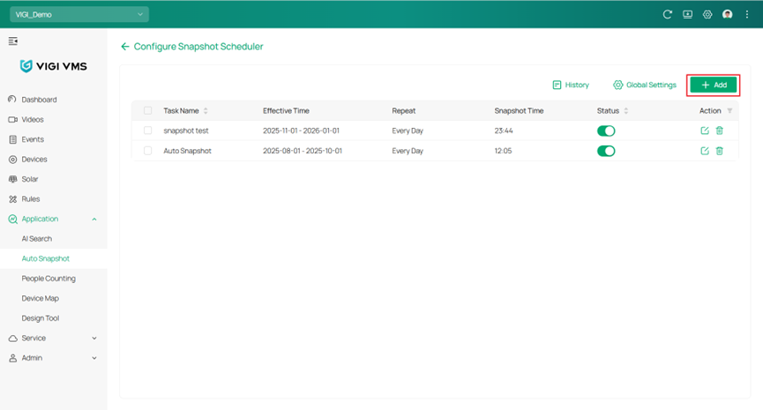Viewport: 763px width, 410px height.
Task: Disable the snapshot test status switch
Action: coord(606,130)
